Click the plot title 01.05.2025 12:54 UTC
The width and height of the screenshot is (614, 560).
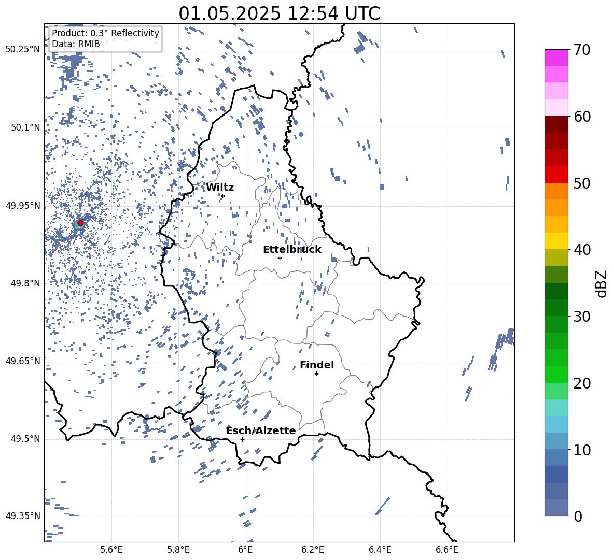point(279,13)
